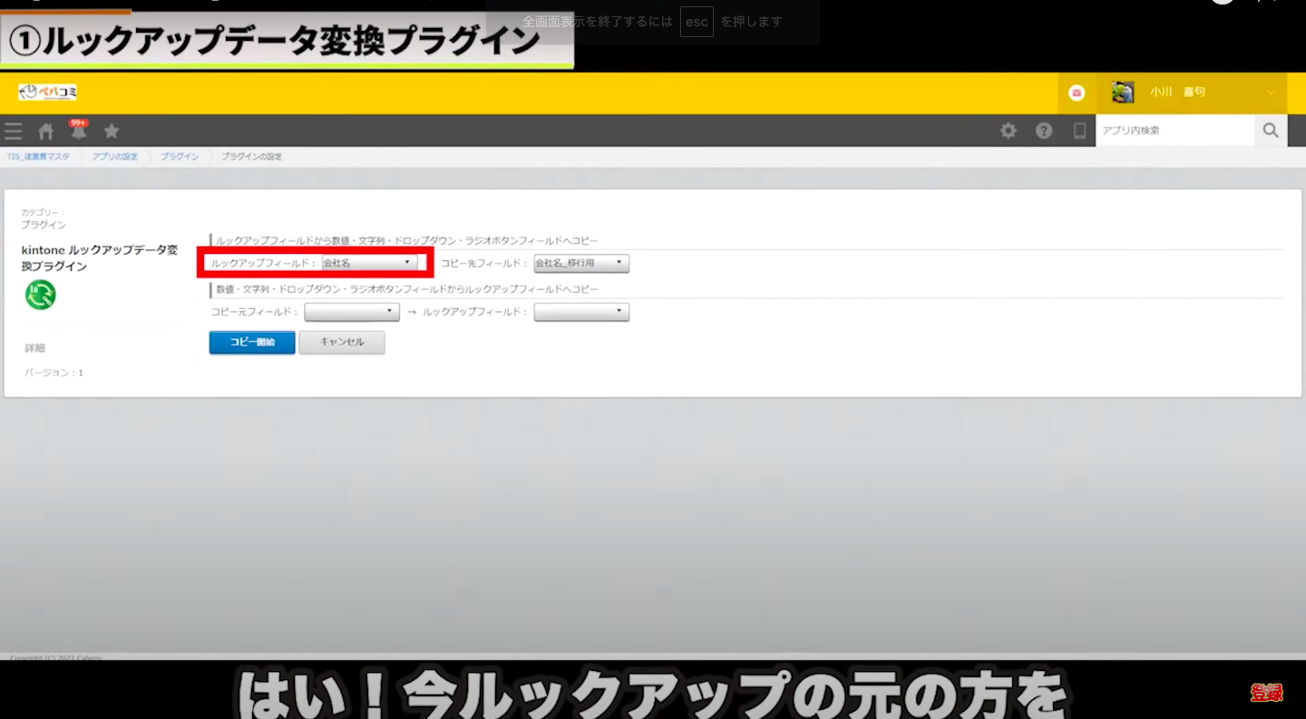Click the favorites star icon
The width and height of the screenshot is (1306, 719).
click(x=112, y=131)
